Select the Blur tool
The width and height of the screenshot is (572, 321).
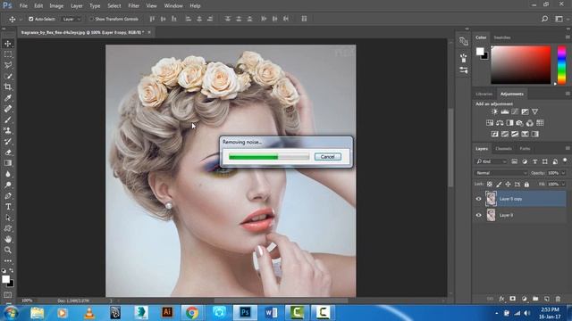pyautogui.click(x=8, y=175)
